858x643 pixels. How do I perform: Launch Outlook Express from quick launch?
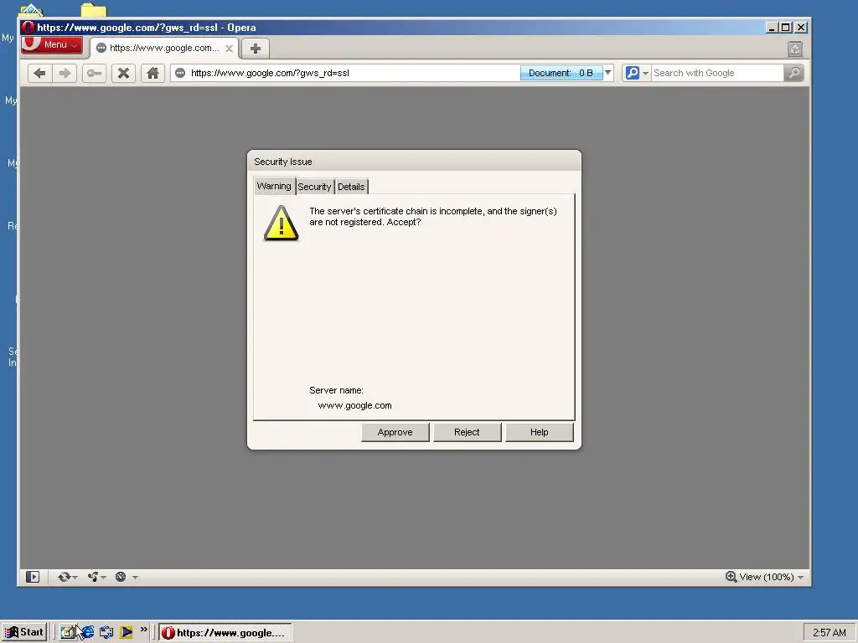[106, 633]
